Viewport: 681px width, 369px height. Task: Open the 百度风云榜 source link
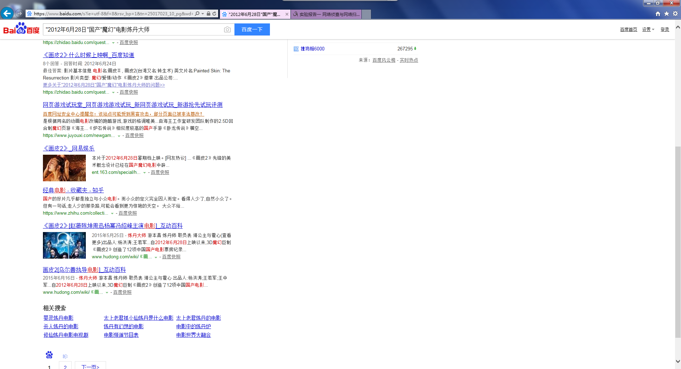click(384, 60)
